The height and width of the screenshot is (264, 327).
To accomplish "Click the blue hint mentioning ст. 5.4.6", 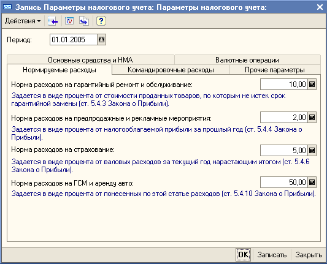I will (160, 165).
